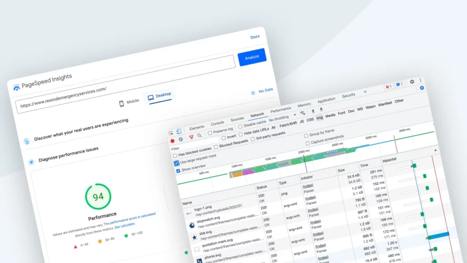Toggle the Group by frame checkbox
Image resolution: width=467 pixels, height=263 pixels.
[x=306, y=136]
